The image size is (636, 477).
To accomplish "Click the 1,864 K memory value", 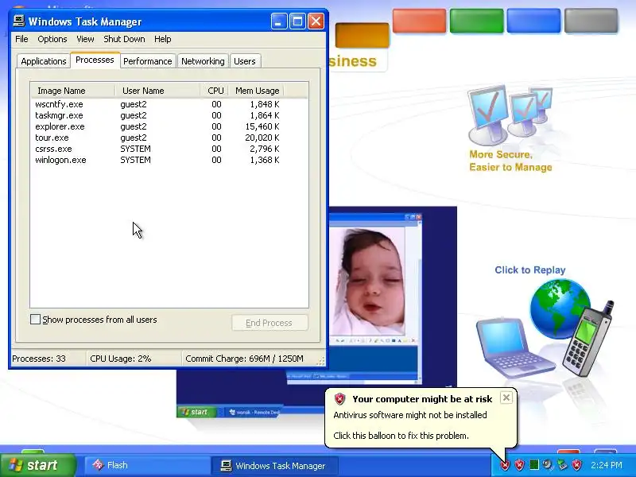I will click(x=265, y=115).
